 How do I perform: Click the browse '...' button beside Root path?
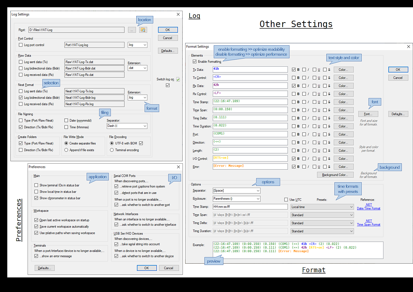(132, 30)
